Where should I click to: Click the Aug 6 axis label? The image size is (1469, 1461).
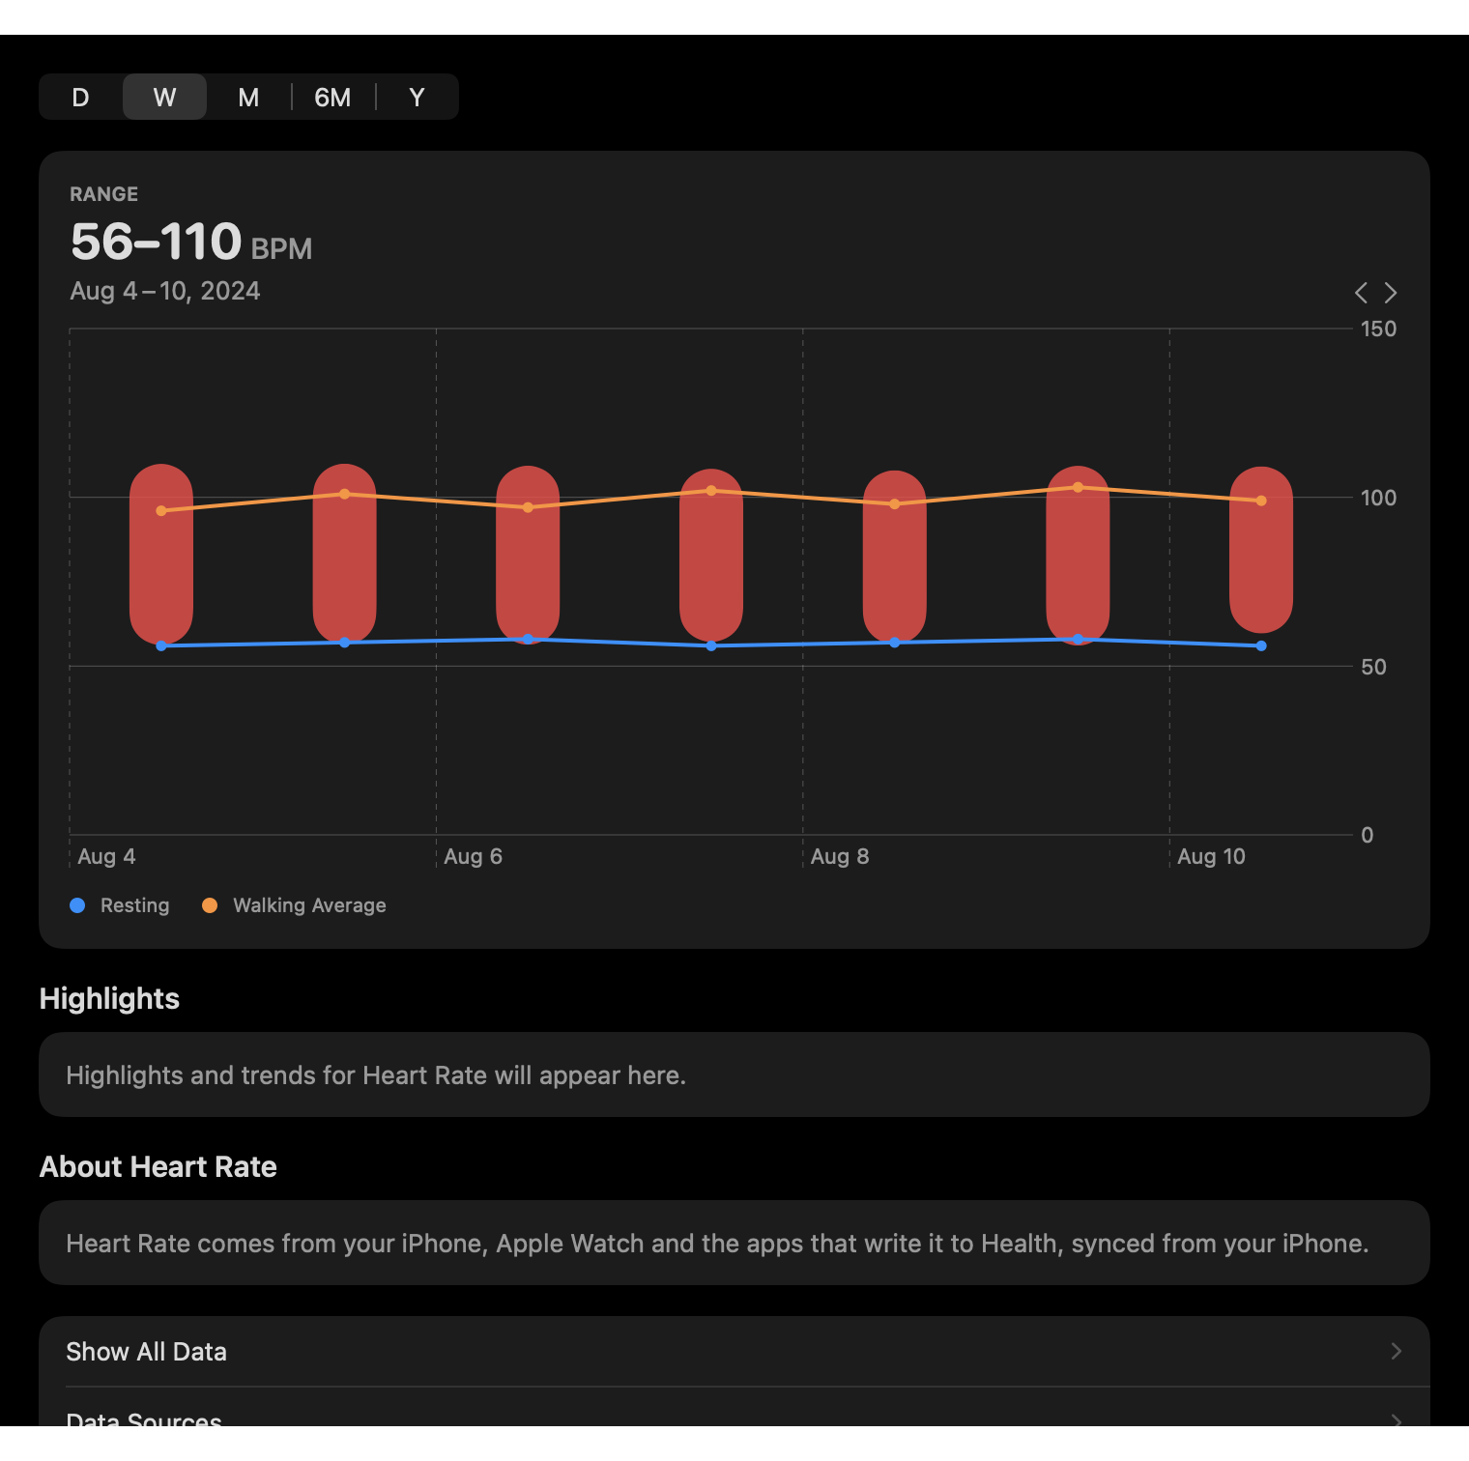click(474, 856)
